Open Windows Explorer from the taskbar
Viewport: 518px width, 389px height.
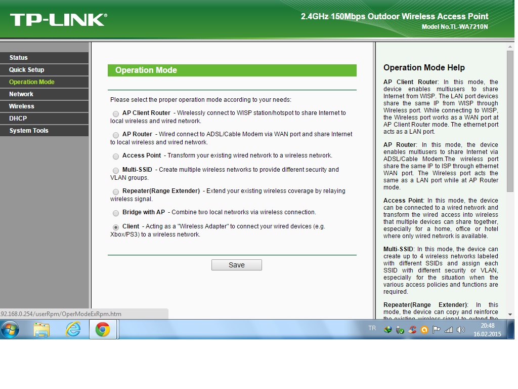41,330
